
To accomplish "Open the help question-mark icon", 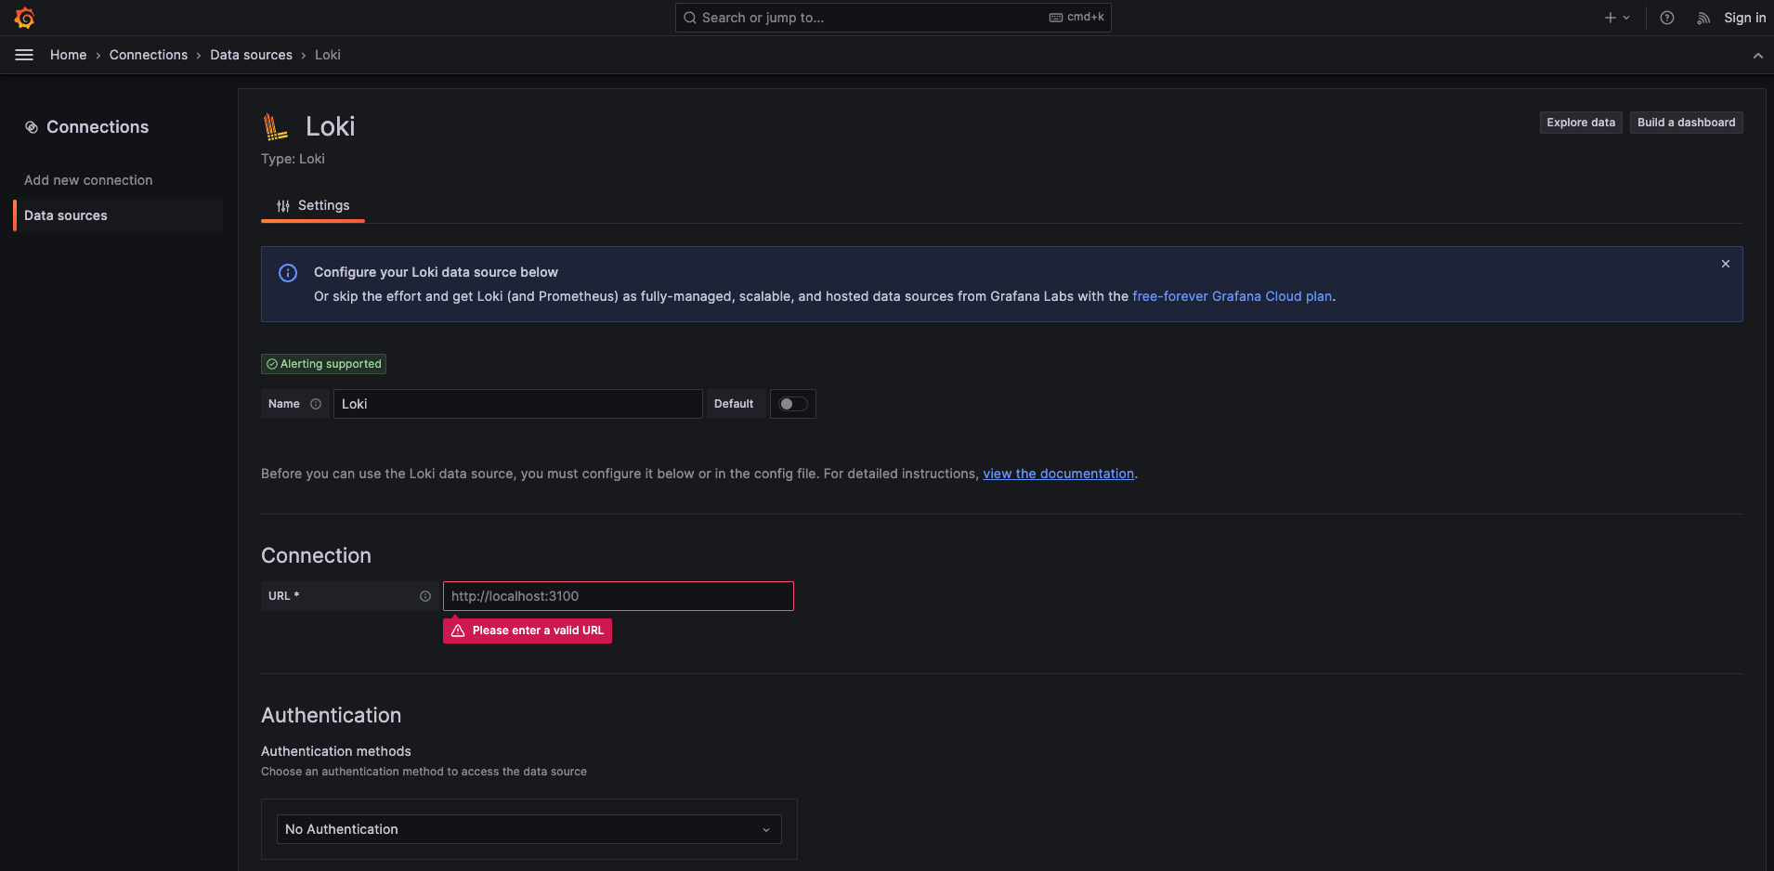I will (1667, 18).
